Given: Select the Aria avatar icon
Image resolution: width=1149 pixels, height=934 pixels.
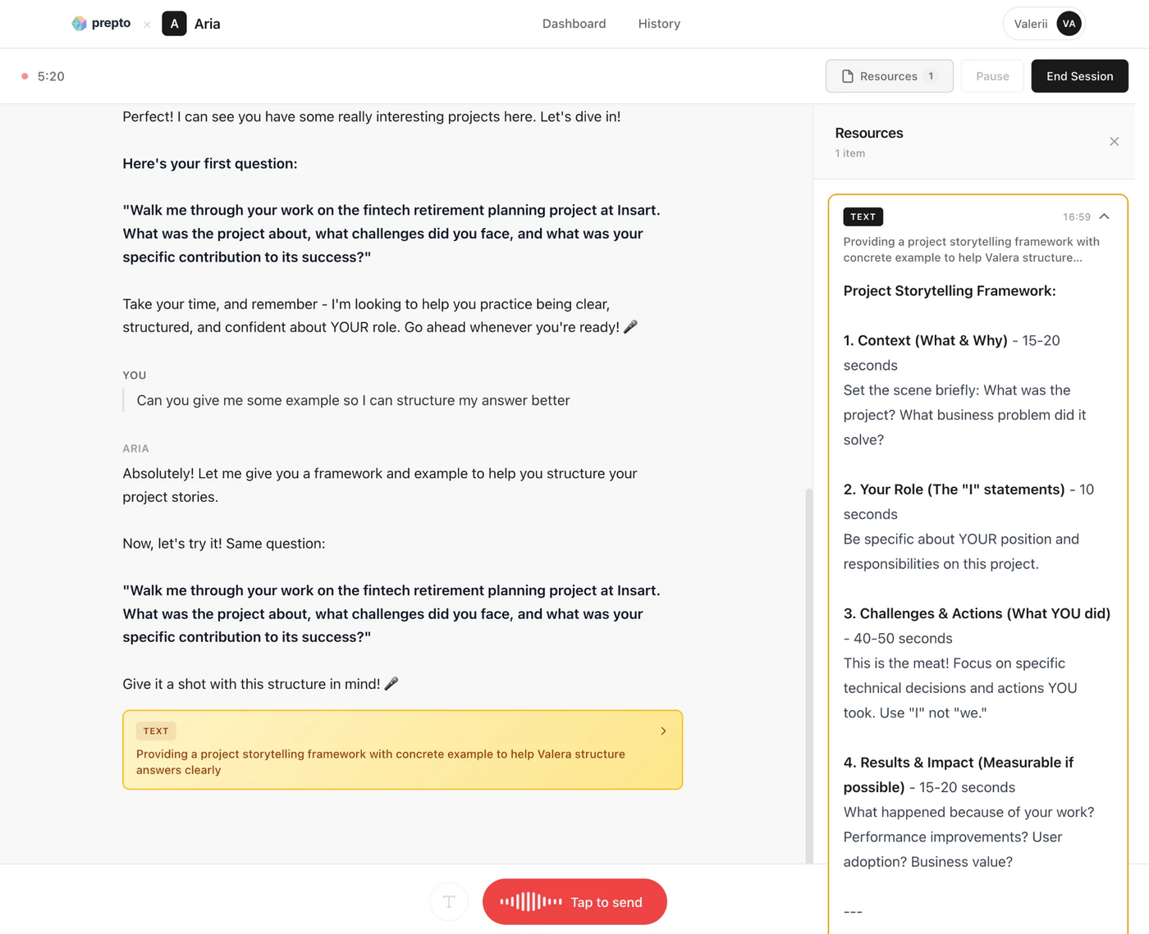Looking at the screenshot, I should (174, 23).
